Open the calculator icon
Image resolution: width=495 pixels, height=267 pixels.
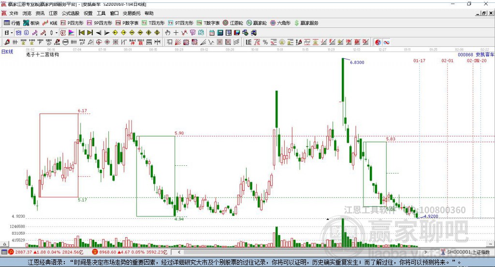click(220, 32)
